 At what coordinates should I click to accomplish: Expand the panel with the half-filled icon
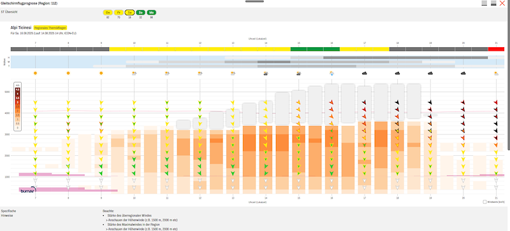point(493,3)
